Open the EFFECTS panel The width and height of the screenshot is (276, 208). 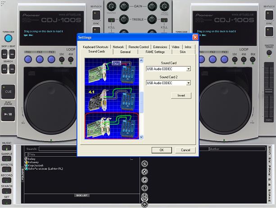tap(6, 169)
